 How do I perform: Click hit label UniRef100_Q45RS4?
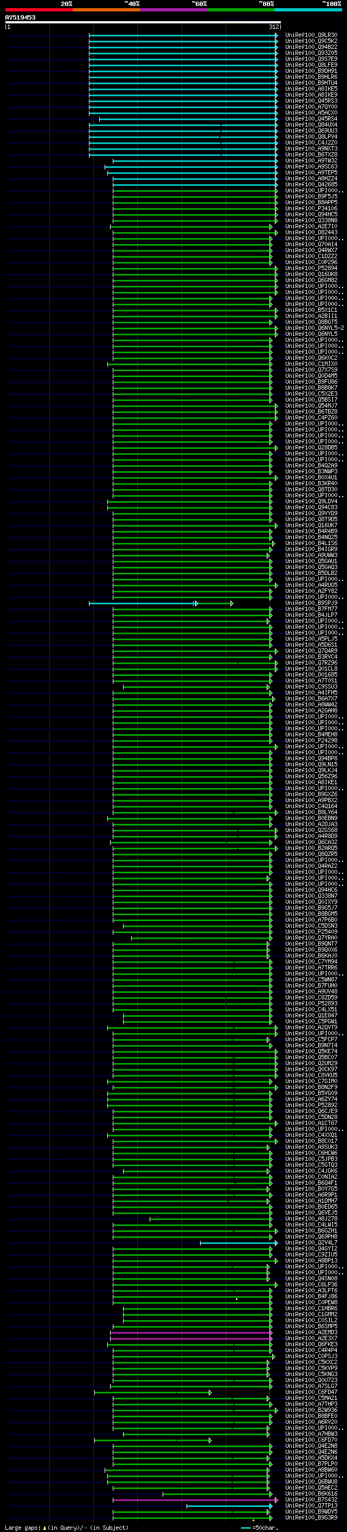tap(311, 118)
